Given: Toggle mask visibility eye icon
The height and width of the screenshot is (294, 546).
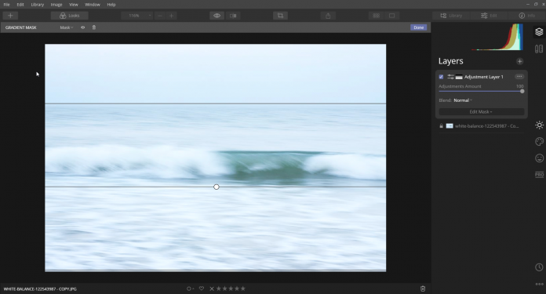Looking at the screenshot, I should click(83, 27).
